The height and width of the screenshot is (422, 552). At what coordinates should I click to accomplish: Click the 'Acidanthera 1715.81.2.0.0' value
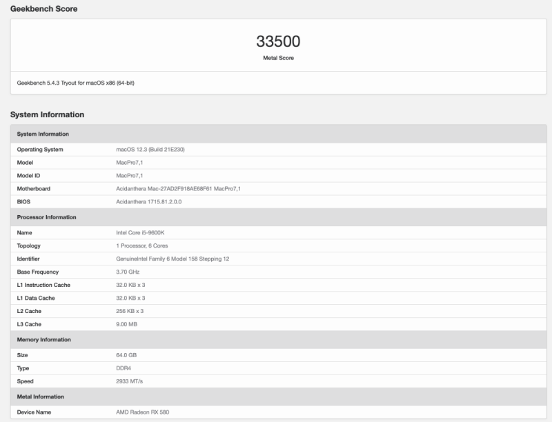[x=149, y=202]
